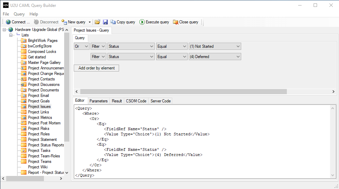This screenshot has width=339, height=189.
Task: Open the second row Filter dropdown
Action: tap(98, 57)
